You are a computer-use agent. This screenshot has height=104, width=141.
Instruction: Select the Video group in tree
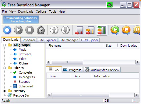[22, 59]
